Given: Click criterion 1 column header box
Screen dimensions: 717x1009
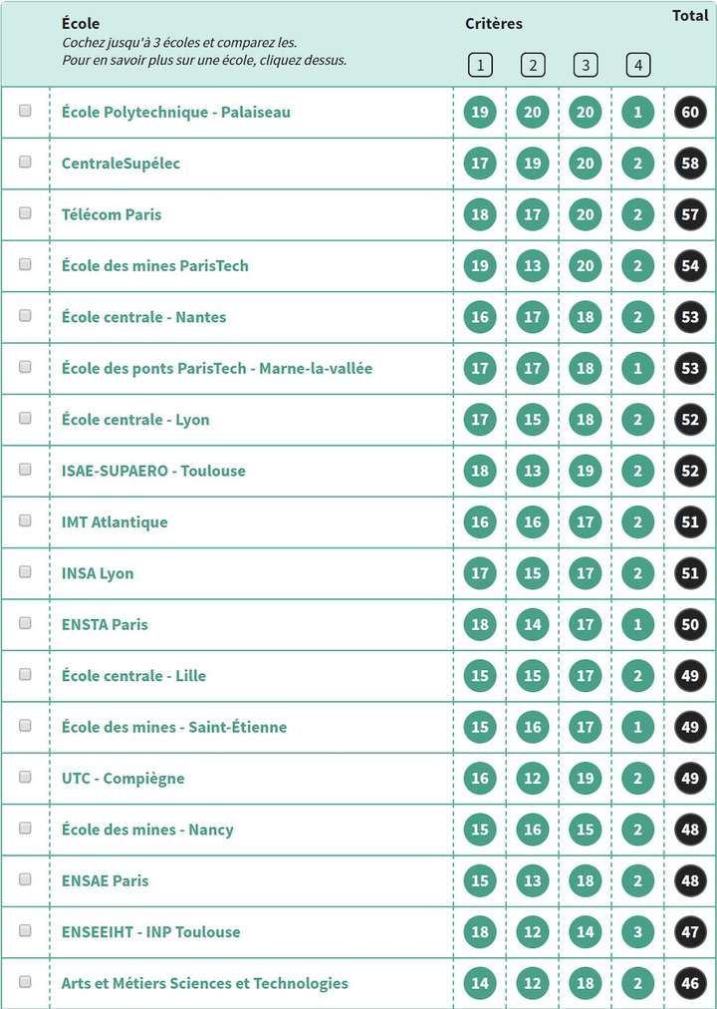Looking at the screenshot, I should click(x=480, y=66).
